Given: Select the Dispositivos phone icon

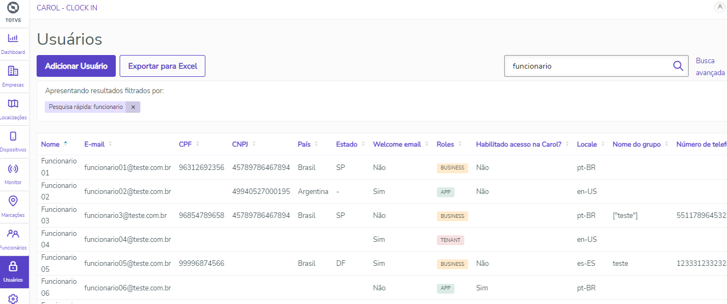Looking at the screenshot, I should tap(13, 136).
